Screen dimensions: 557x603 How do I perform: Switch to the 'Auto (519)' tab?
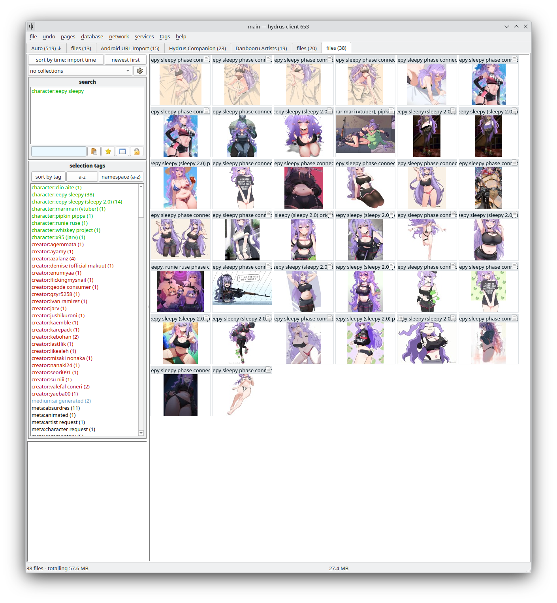[46, 48]
